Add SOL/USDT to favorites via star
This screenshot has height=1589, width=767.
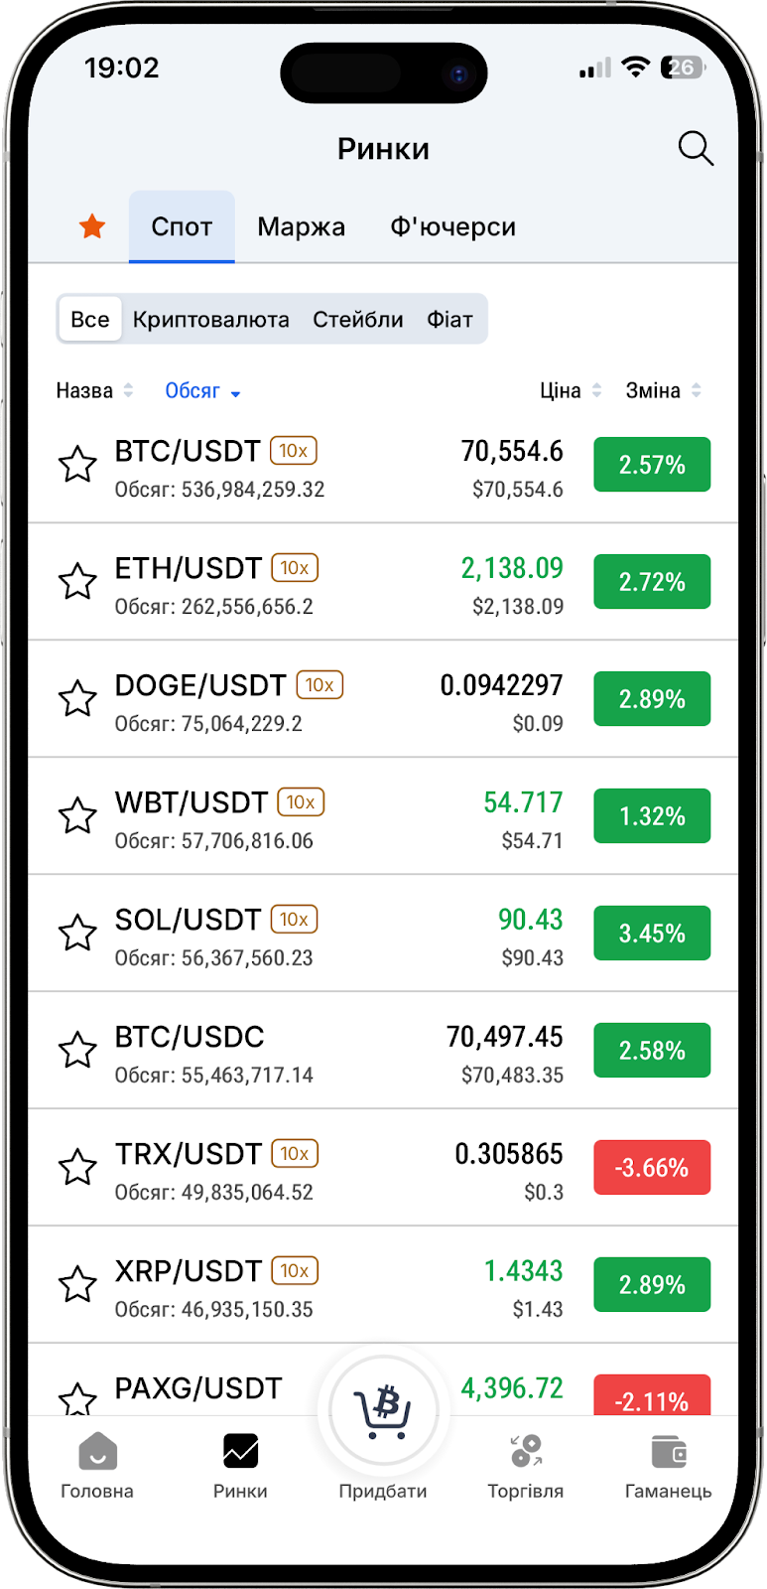(x=77, y=934)
